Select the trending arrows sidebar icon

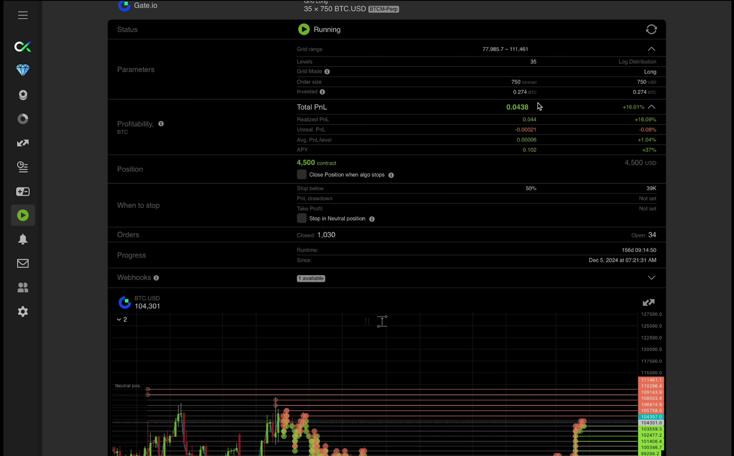click(22, 143)
